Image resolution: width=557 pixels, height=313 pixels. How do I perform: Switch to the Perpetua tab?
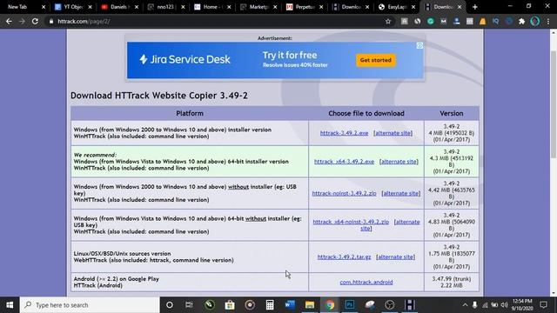(x=305, y=7)
